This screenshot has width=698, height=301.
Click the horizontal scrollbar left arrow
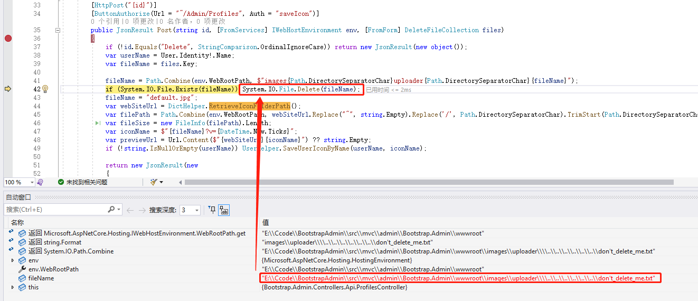(181, 182)
